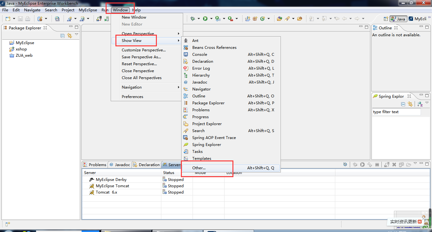Close the Outline view tab
The image size is (432, 232).
(396, 28)
